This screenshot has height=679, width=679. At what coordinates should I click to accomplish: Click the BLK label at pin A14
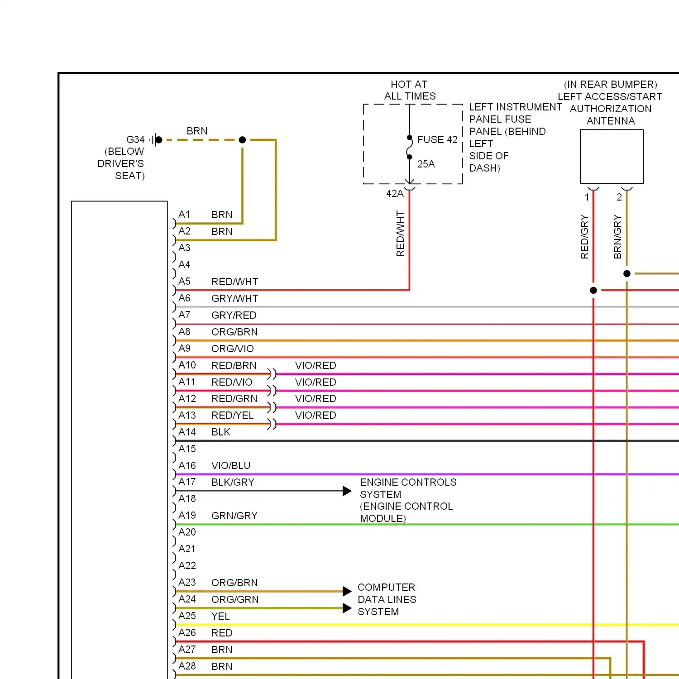tap(221, 432)
